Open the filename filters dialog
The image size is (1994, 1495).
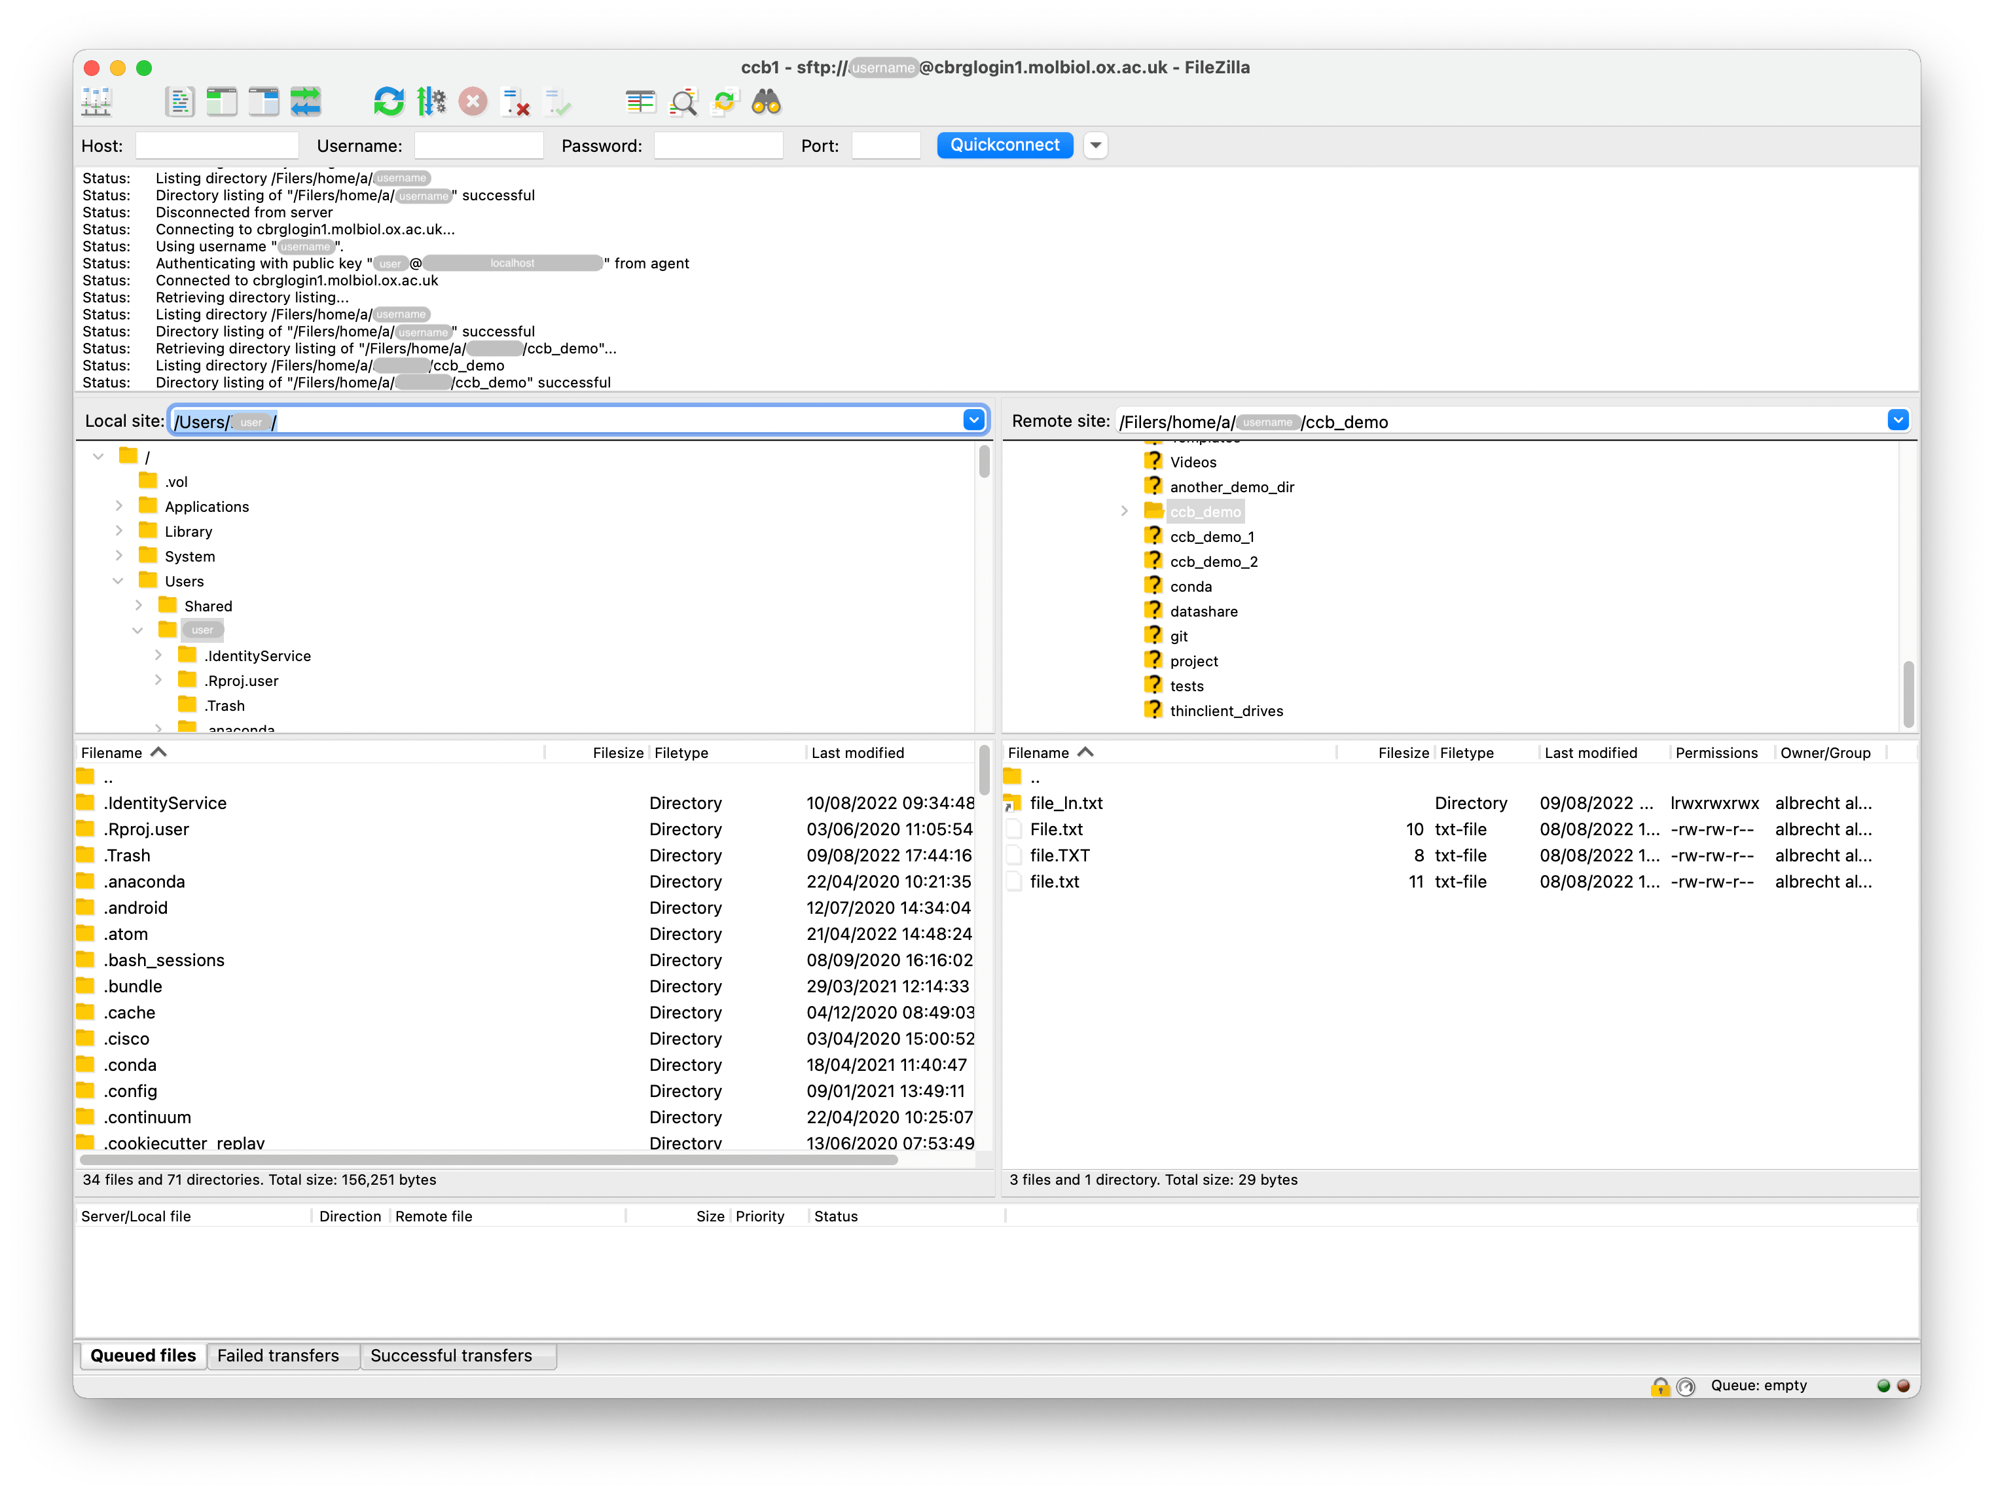pos(640,101)
